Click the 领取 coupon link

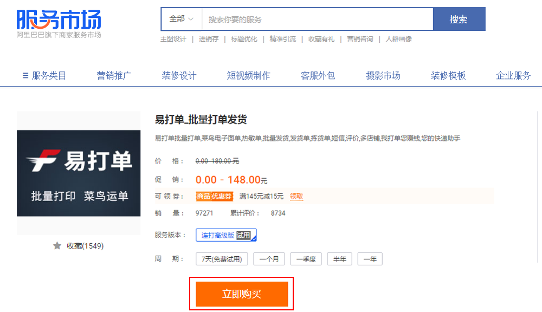point(296,196)
